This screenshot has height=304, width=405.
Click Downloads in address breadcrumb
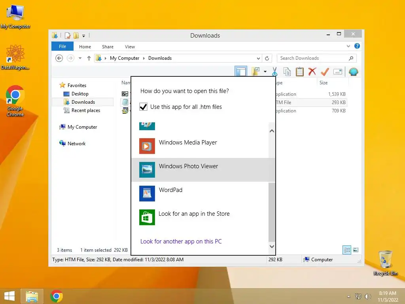pos(160,58)
